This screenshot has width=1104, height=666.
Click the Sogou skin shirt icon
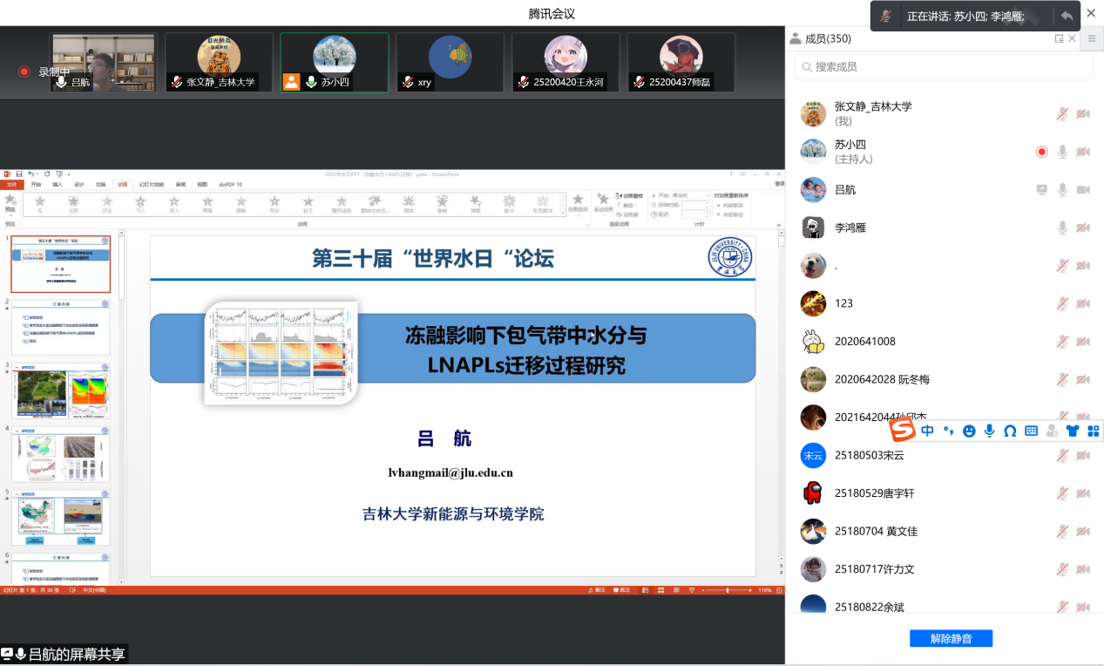click(1072, 431)
